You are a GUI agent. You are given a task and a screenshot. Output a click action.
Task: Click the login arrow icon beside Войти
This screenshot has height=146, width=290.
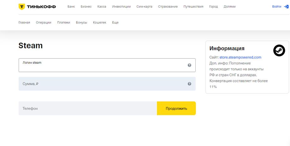click(x=286, y=7)
